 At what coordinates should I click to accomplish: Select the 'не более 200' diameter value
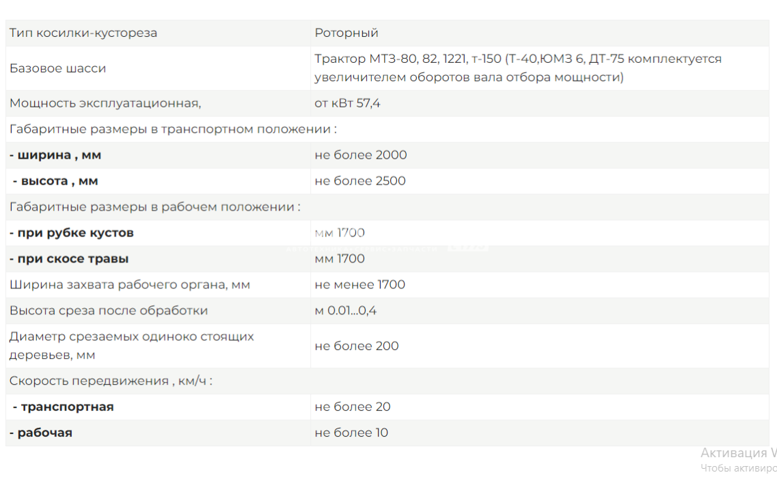tap(357, 346)
